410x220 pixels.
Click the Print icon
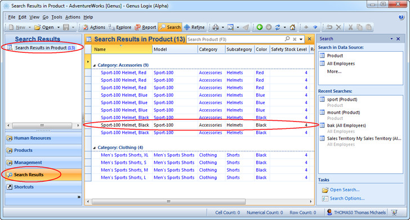216,27
